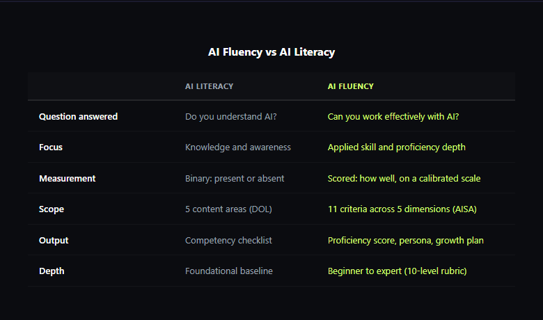Select the Measurement row label
The height and width of the screenshot is (320, 543).
click(68, 179)
